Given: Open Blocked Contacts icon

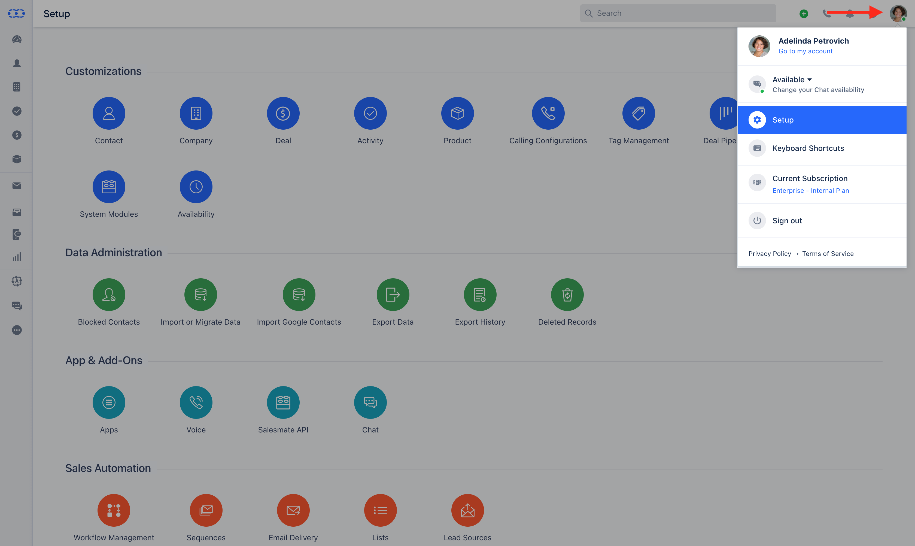Looking at the screenshot, I should click(x=108, y=295).
